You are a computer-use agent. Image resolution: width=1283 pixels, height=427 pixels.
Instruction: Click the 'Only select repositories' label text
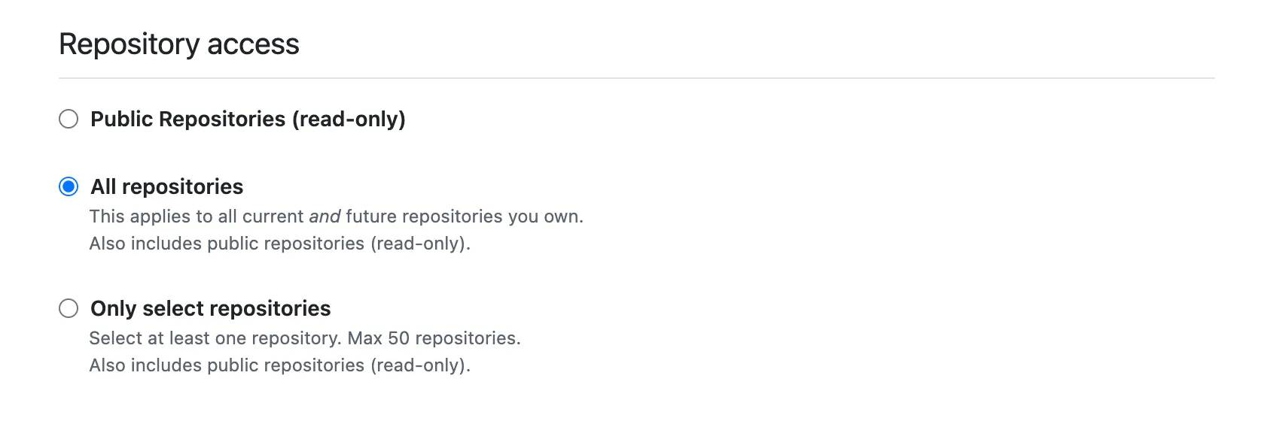point(210,308)
